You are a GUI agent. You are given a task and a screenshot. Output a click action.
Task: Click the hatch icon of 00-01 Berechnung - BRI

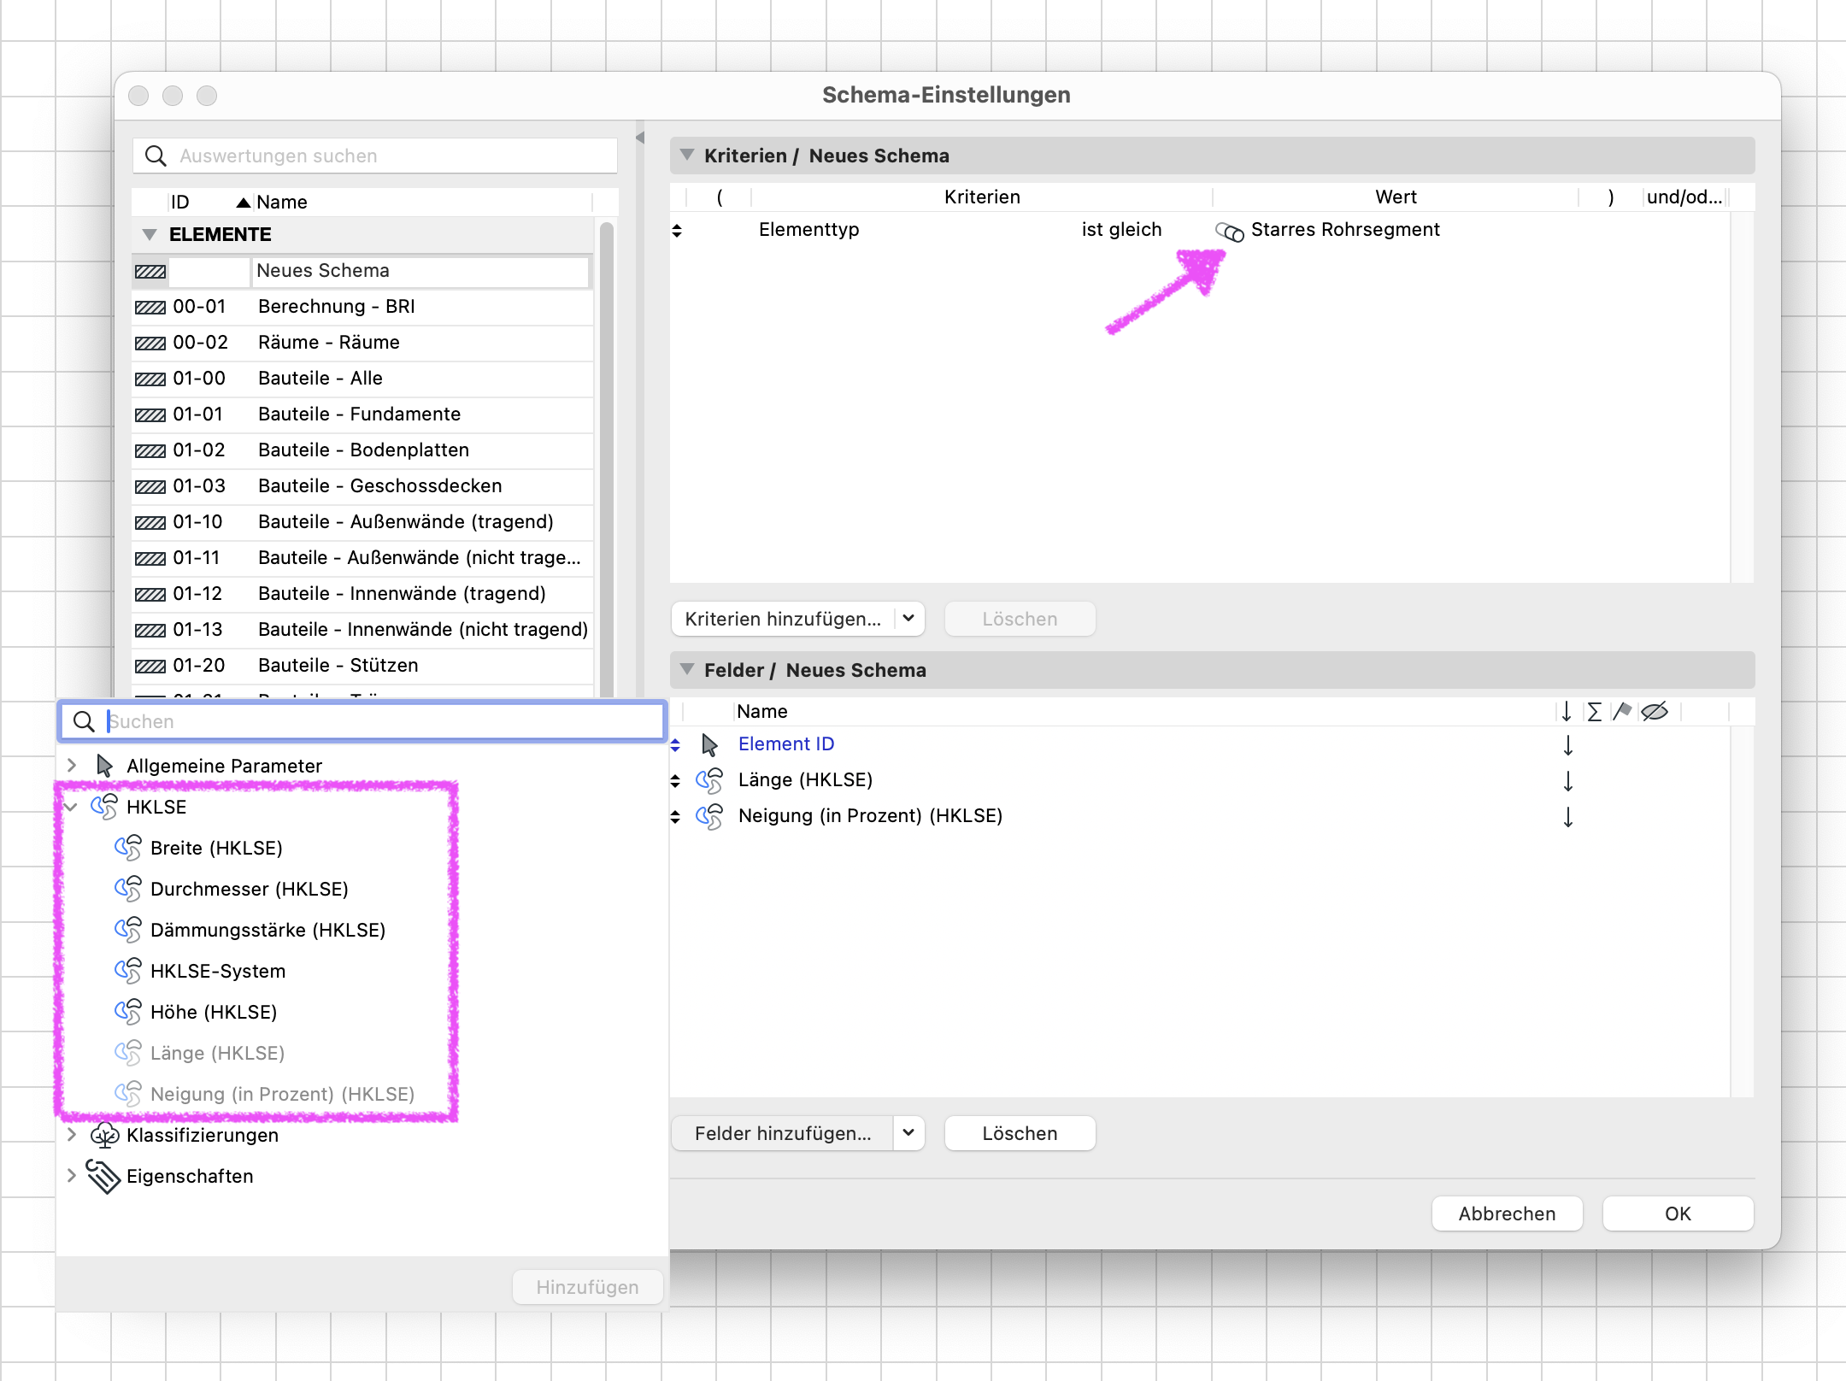pos(150,307)
